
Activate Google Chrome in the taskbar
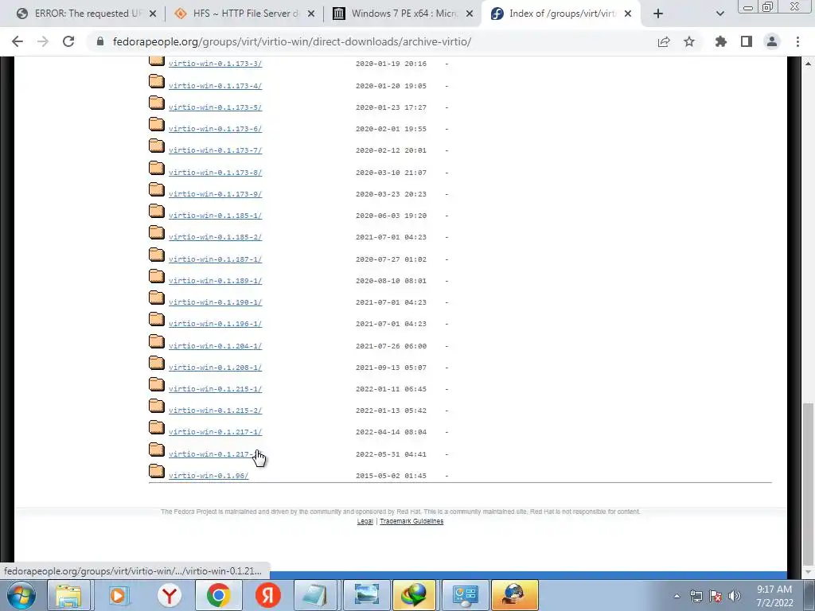tap(218, 595)
